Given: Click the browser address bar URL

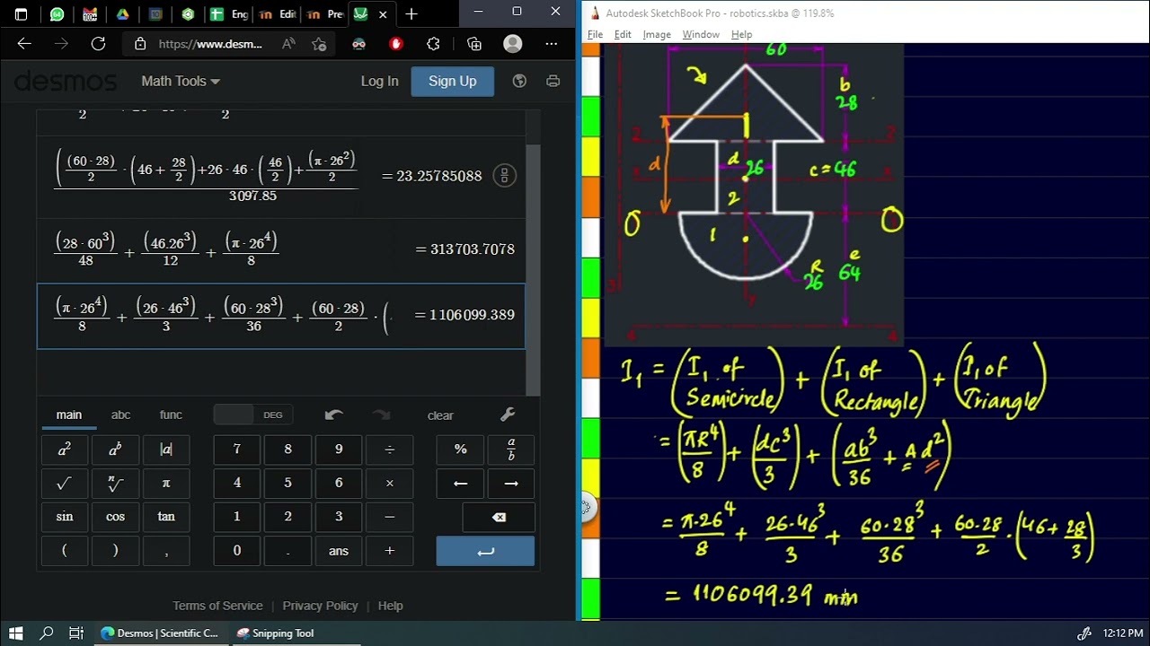Looking at the screenshot, I should coord(210,43).
